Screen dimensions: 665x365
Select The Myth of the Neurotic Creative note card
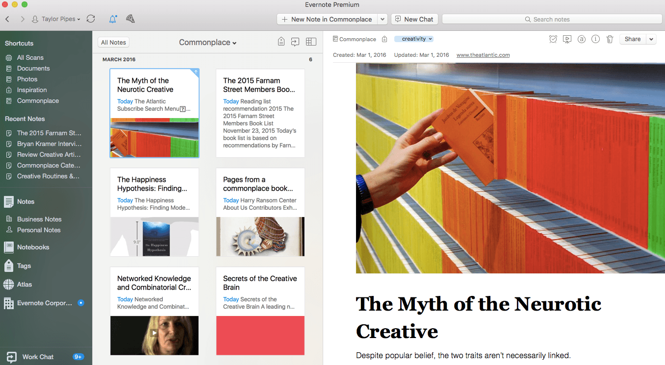point(154,113)
